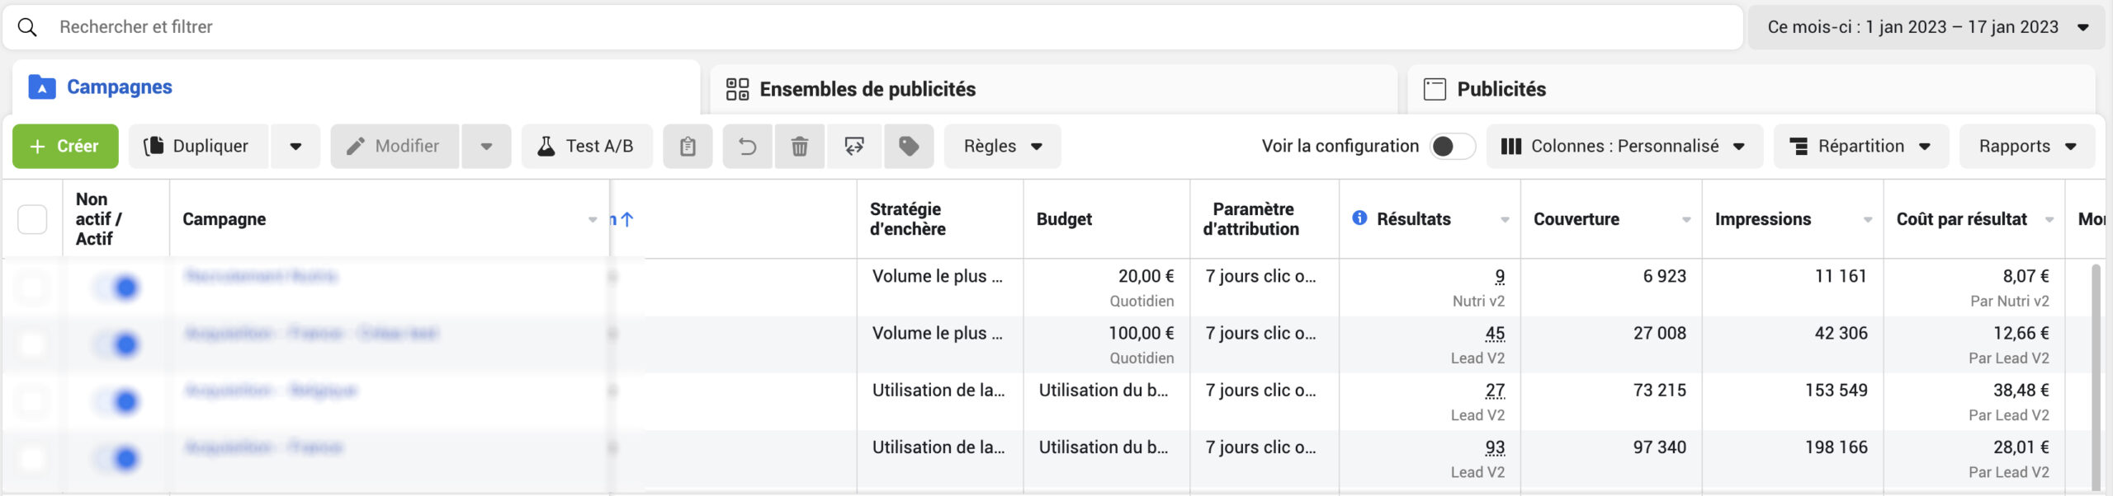
Task: Open Colonnes : Personnalisé dropdown
Action: tap(1624, 147)
